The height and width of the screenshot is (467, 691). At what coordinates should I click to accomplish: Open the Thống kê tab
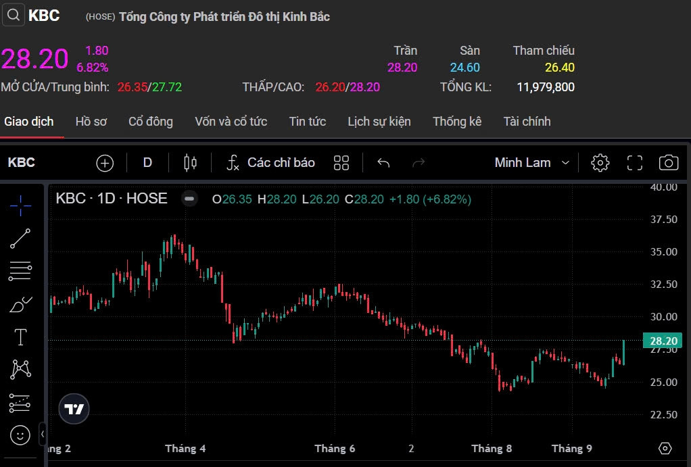(457, 122)
